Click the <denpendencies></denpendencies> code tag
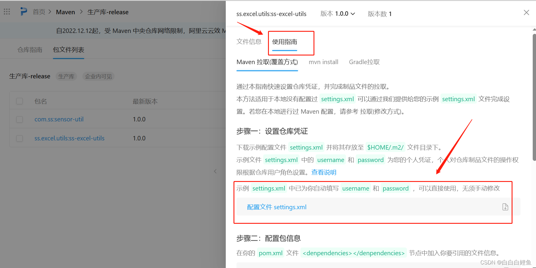The width and height of the screenshot is (536, 268). click(354, 253)
